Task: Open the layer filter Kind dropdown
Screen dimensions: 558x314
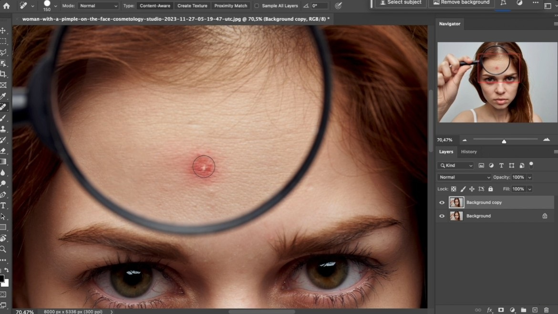Action: [x=456, y=166]
